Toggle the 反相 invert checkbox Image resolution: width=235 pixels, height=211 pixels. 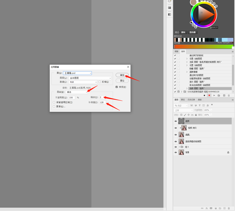tap(100, 82)
